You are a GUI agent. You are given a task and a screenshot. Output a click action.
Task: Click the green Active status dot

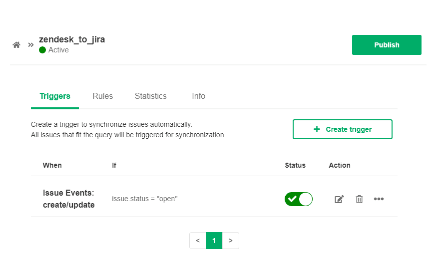[x=42, y=50]
